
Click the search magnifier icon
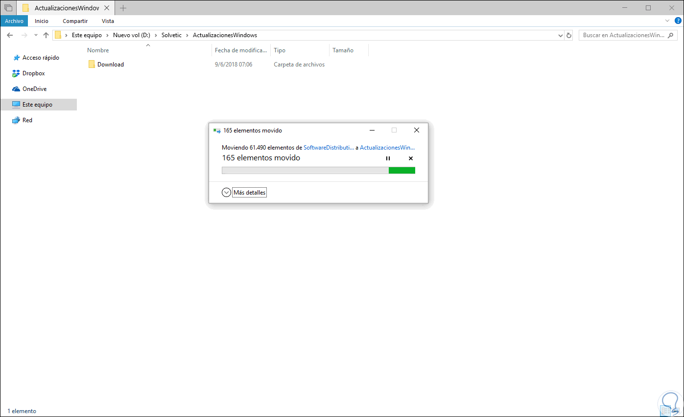(x=671, y=35)
